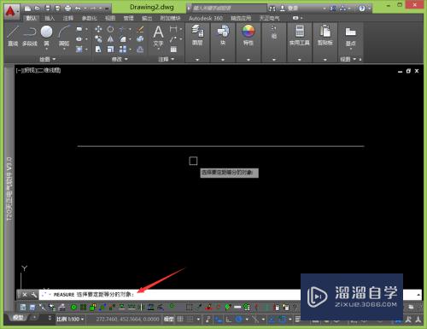Click the Stretch tool in Modify panel

tap(98, 50)
